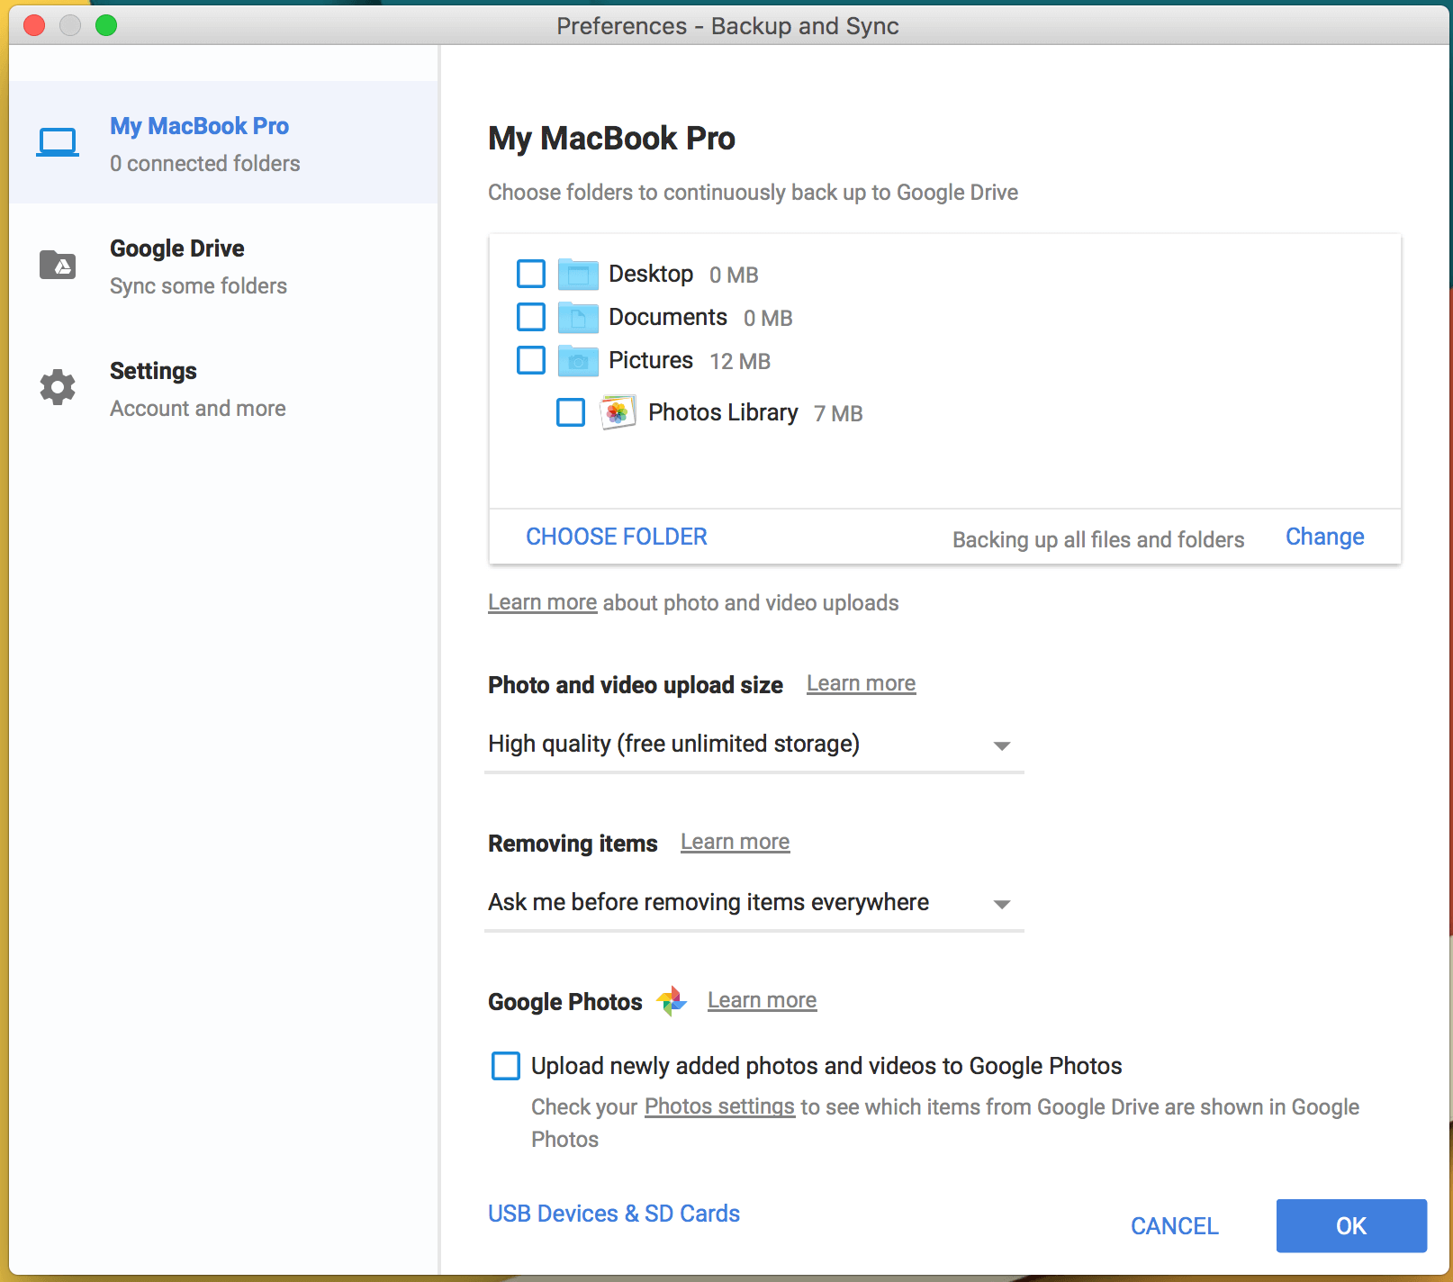This screenshot has height=1282, width=1453.
Task: Click the Desktop folder icon
Action: click(578, 274)
